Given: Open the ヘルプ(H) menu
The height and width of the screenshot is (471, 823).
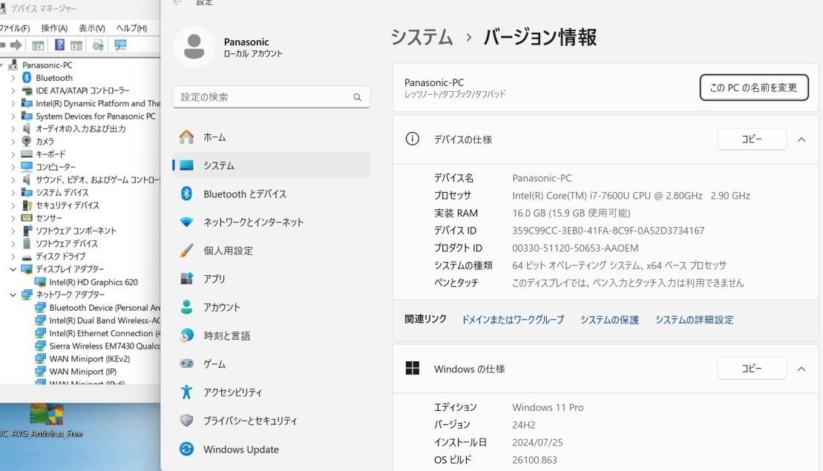Looking at the screenshot, I should (x=131, y=28).
